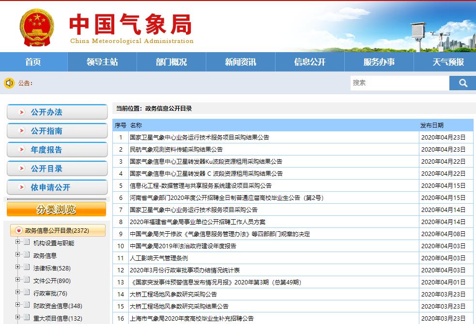Click the 发布日期 column header
The image size is (476, 324).
(431, 126)
